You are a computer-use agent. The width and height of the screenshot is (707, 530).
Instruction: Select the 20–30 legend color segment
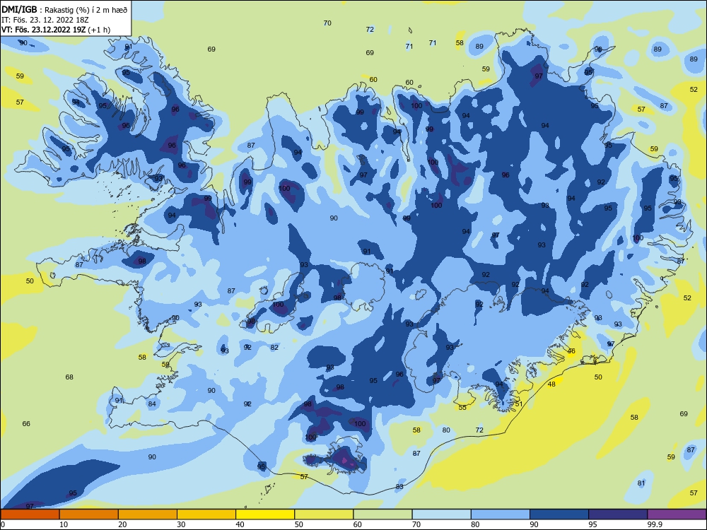point(148,514)
